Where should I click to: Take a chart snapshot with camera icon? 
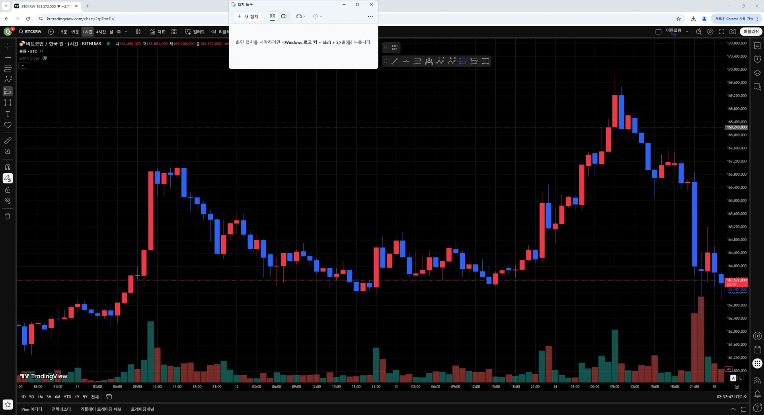(x=733, y=31)
